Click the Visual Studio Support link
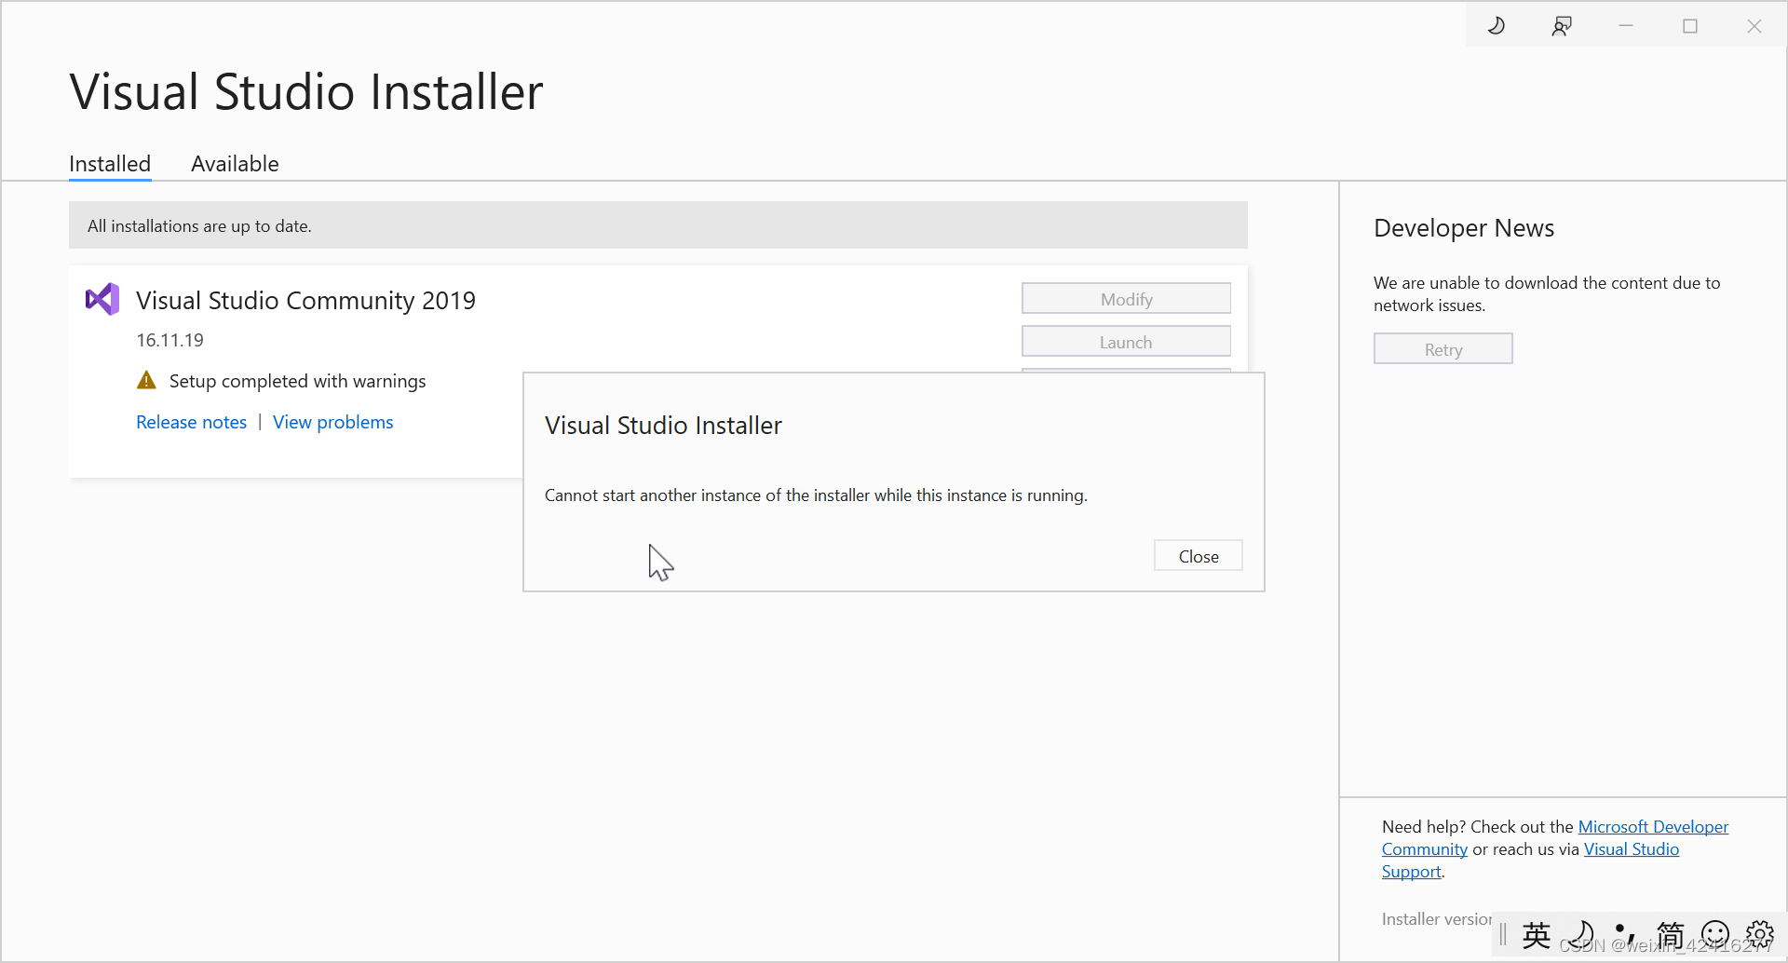 pos(1631,848)
